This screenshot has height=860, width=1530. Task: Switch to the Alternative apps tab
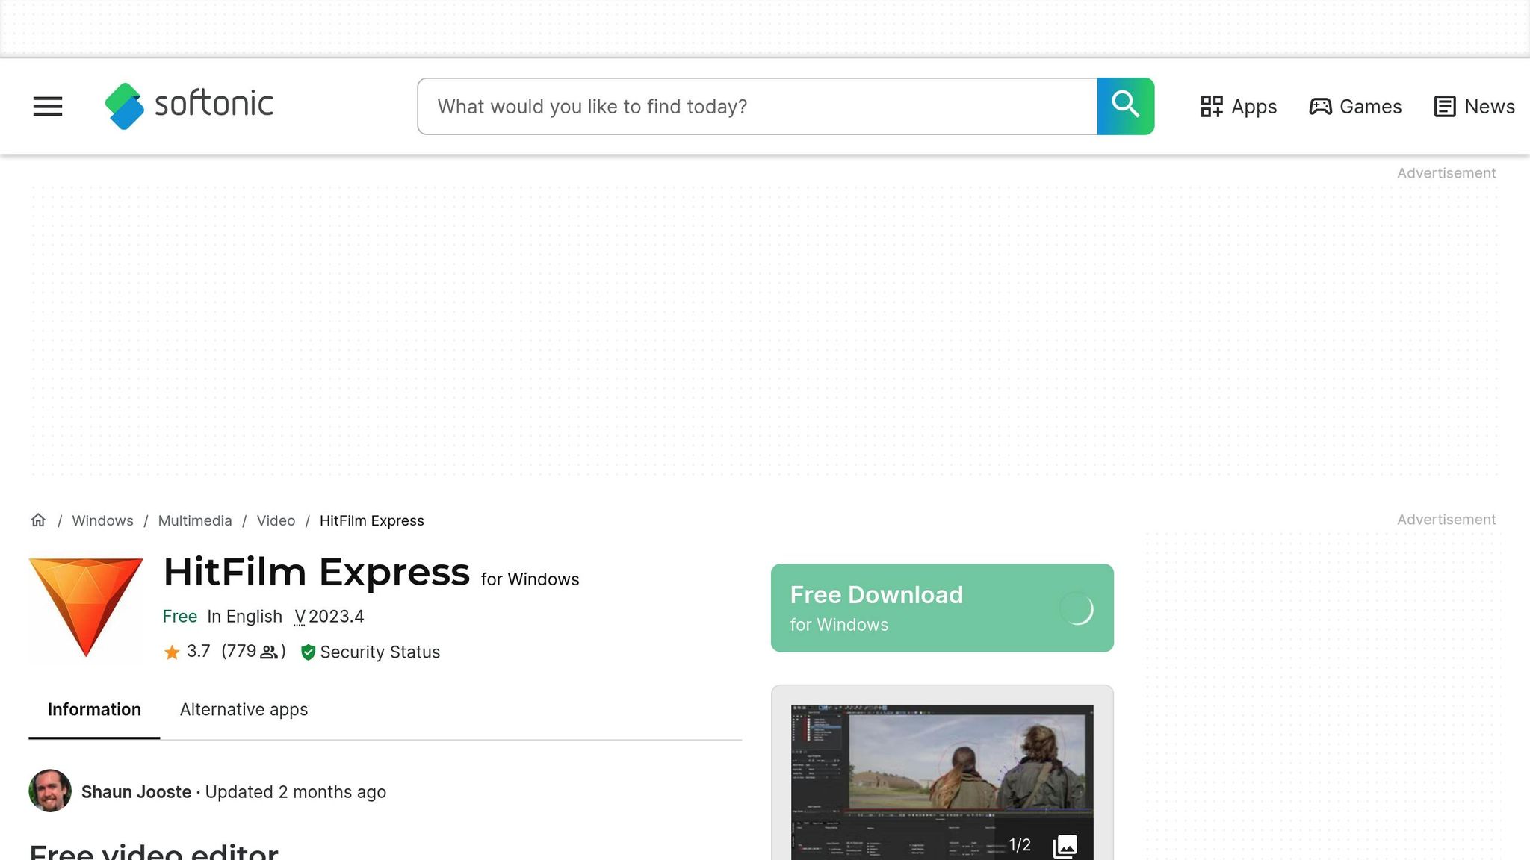click(x=243, y=709)
